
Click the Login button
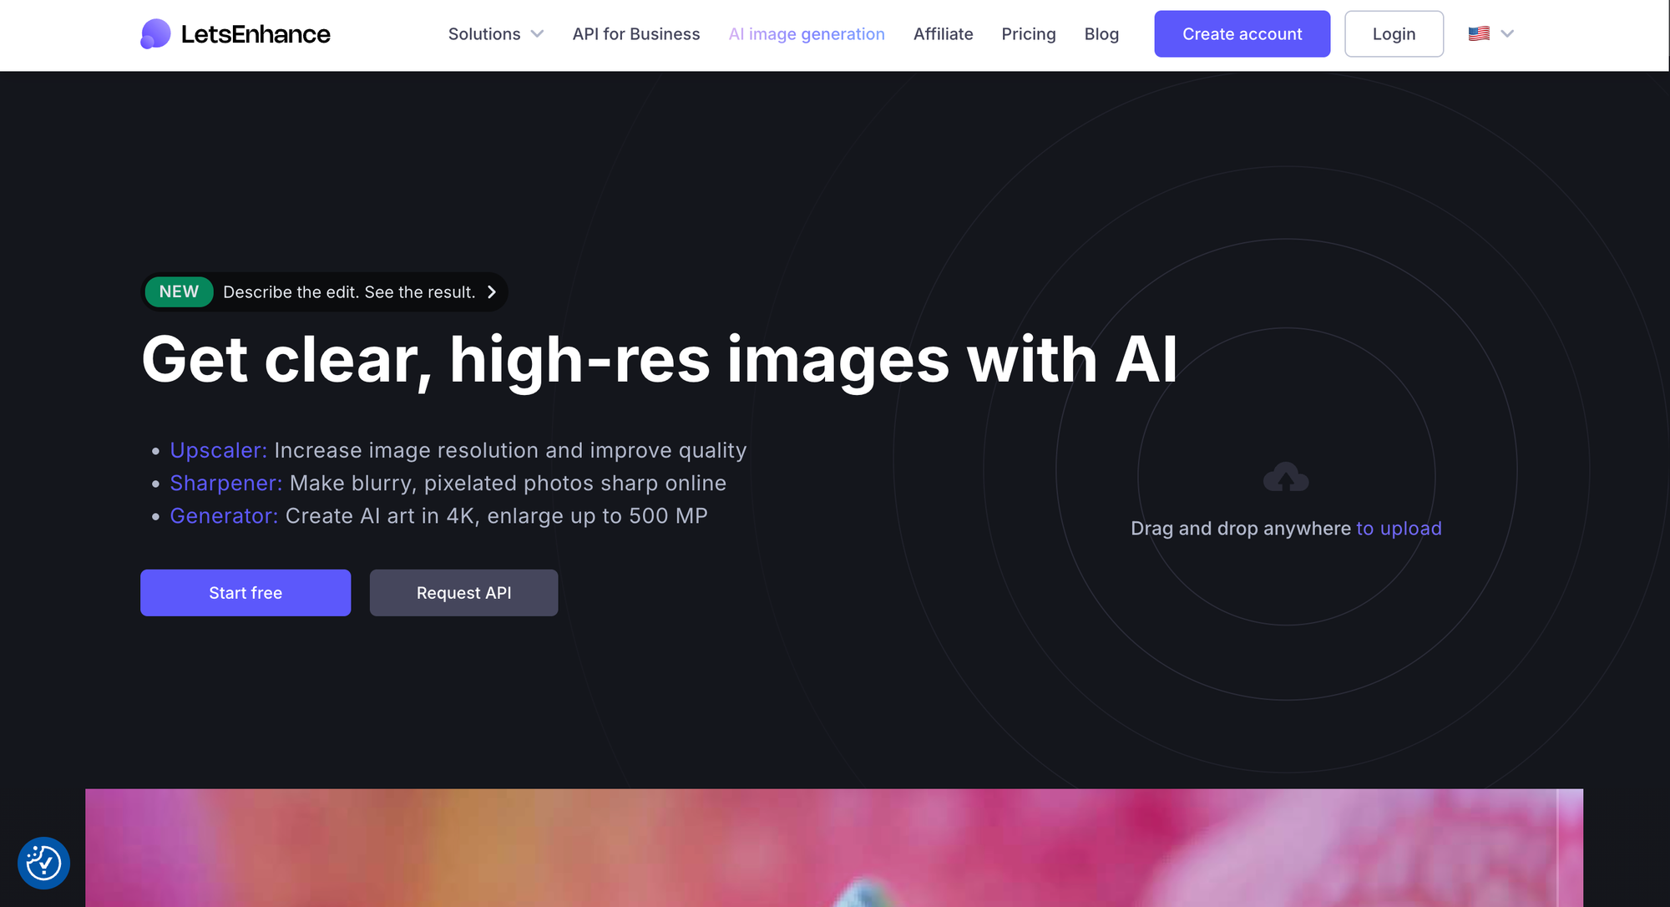point(1394,34)
